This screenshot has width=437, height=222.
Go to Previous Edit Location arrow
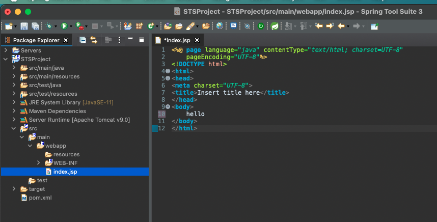[318, 26]
